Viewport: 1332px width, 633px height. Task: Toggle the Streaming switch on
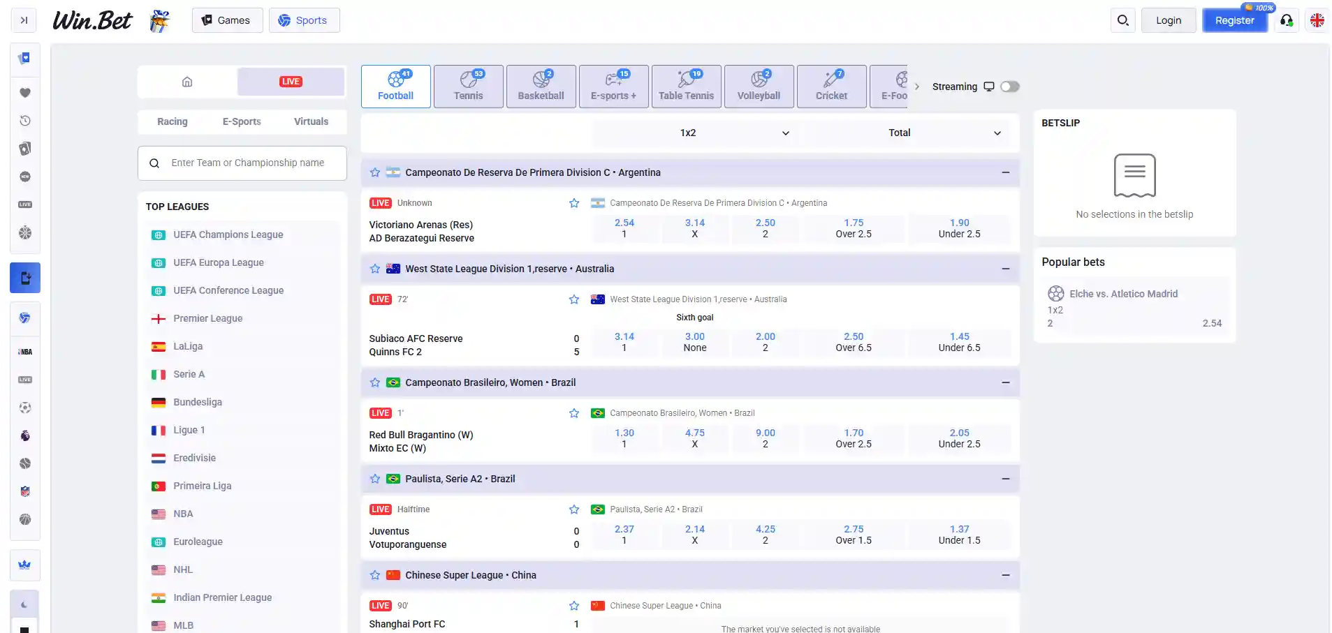[x=1010, y=87]
